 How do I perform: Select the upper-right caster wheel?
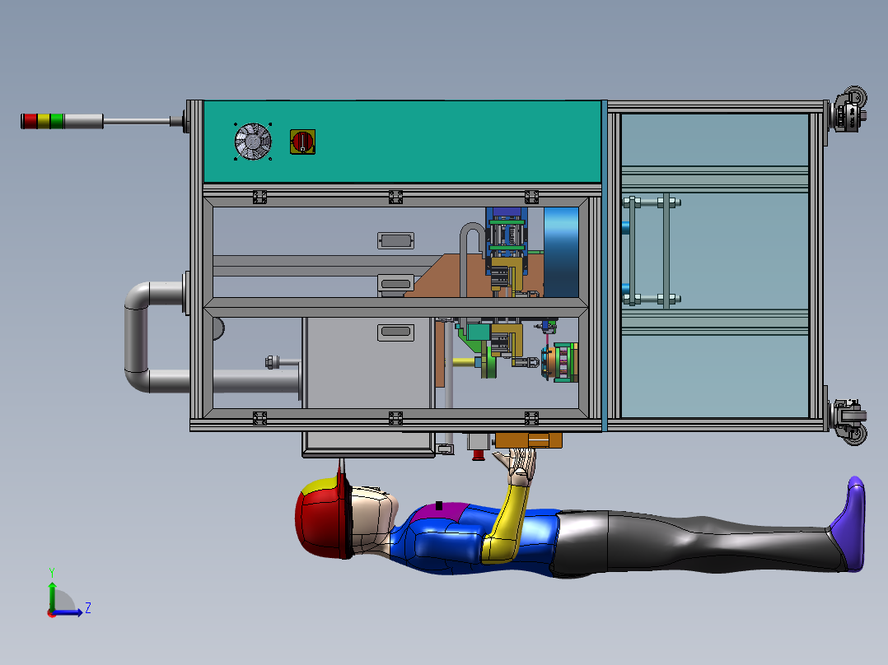pos(848,109)
